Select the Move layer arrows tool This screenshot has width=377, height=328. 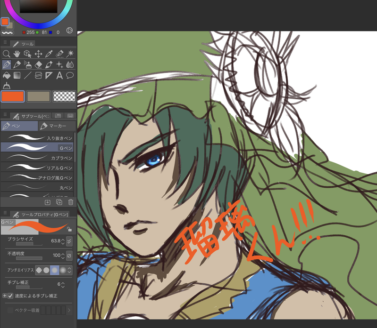tap(39, 54)
